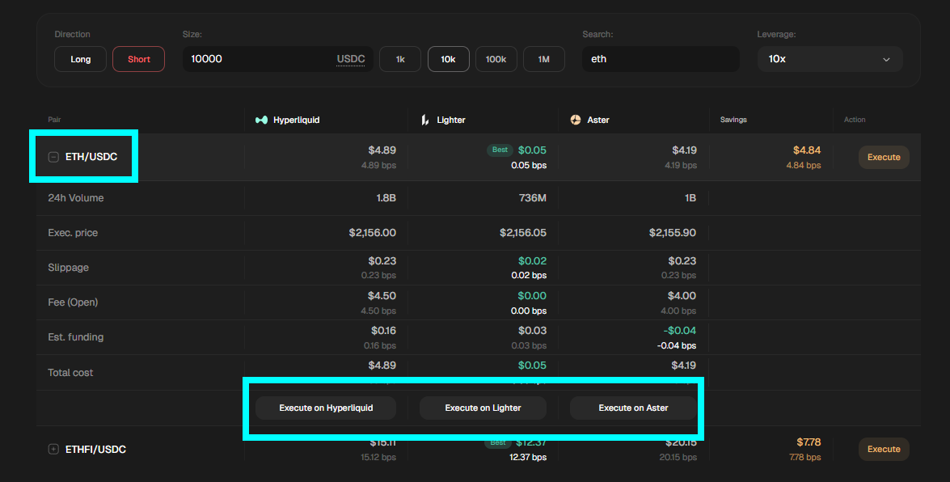This screenshot has height=482, width=950.
Task: Pick the 10k size preset
Action: (x=448, y=59)
